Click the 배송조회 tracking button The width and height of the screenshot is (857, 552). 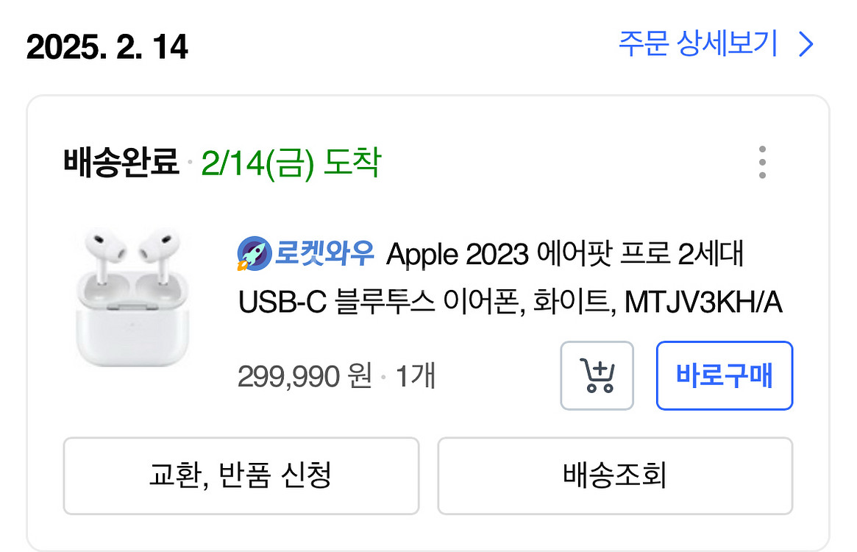click(615, 476)
